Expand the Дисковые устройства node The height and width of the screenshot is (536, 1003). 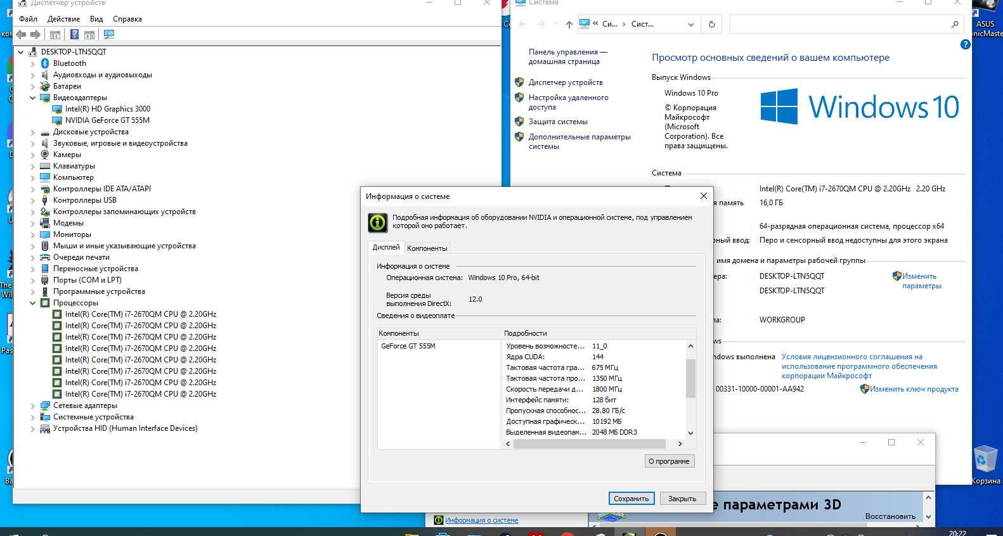click(33, 132)
